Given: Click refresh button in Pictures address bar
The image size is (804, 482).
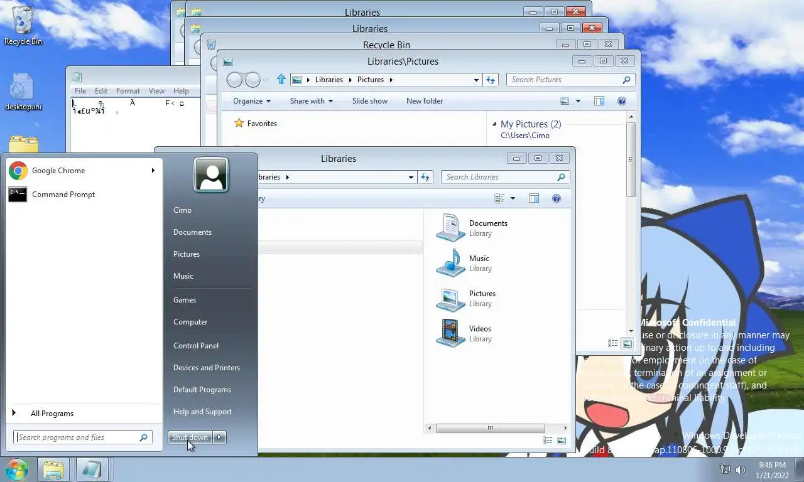Looking at the screenshot, I should (491, 80).
